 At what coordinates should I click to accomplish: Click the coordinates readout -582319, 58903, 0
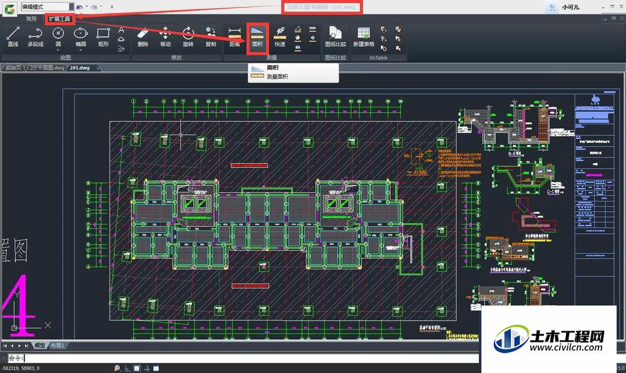pyautogui.click(x=21, y=369)
